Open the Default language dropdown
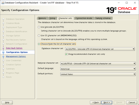 point(98,69)
